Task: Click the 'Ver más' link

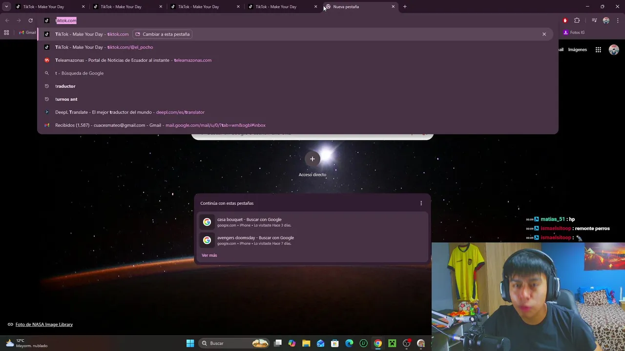Action: pos(209,255)
